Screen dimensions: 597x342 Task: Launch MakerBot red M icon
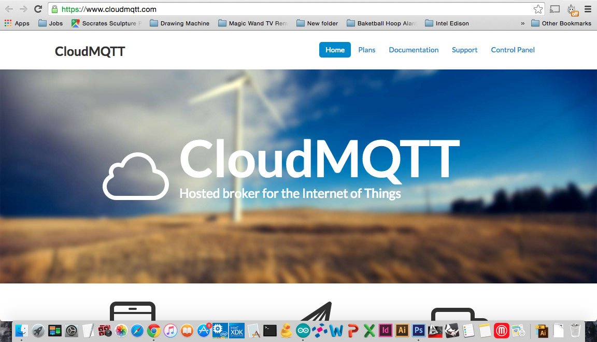click(502, 331)
